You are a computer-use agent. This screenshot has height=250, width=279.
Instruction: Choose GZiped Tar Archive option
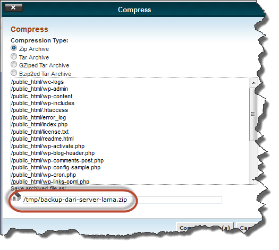14,65
